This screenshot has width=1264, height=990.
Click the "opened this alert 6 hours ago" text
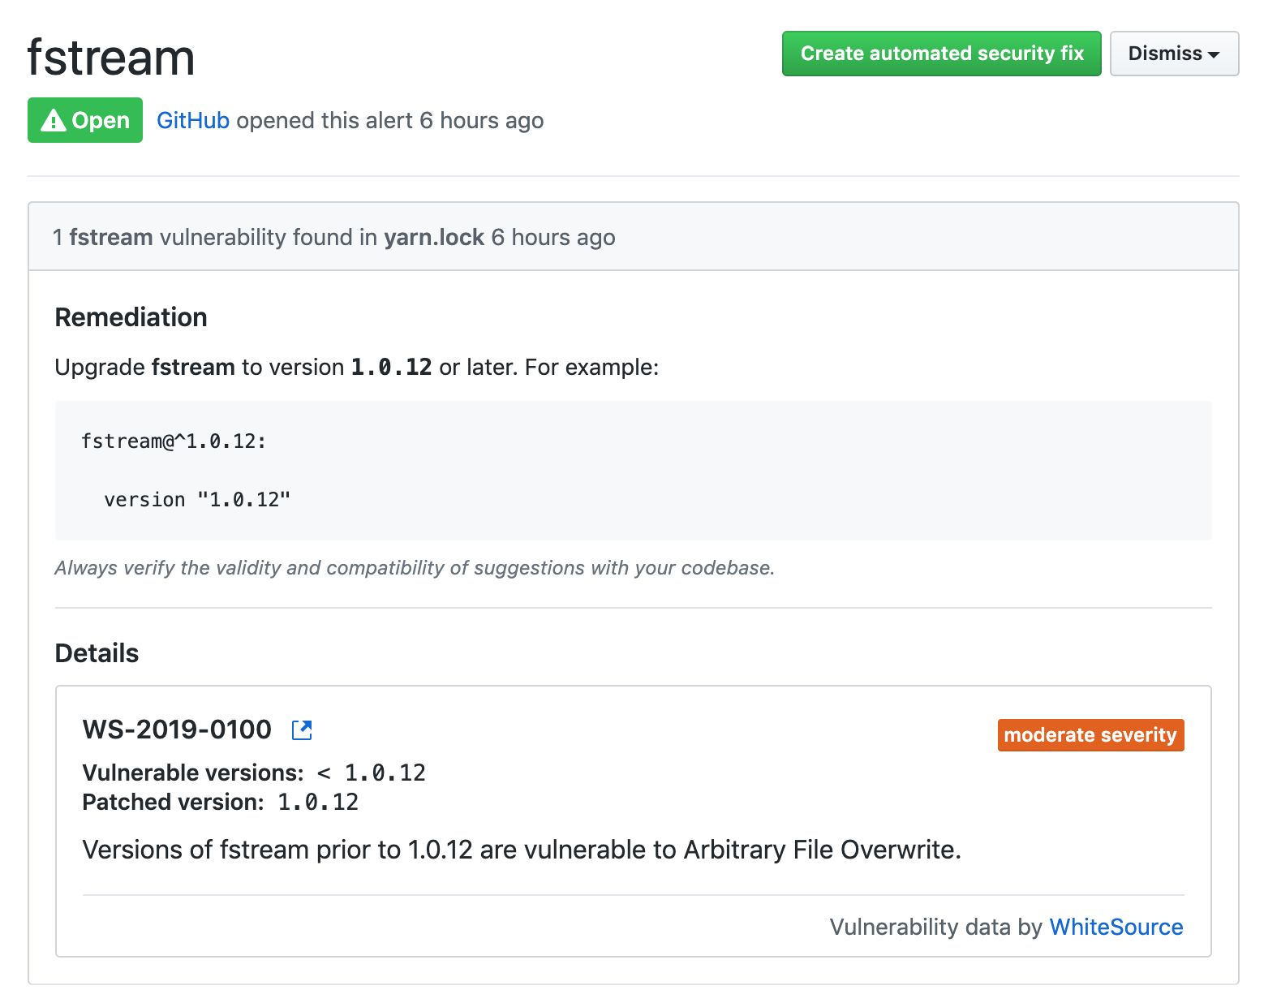[x=389, y=121]
